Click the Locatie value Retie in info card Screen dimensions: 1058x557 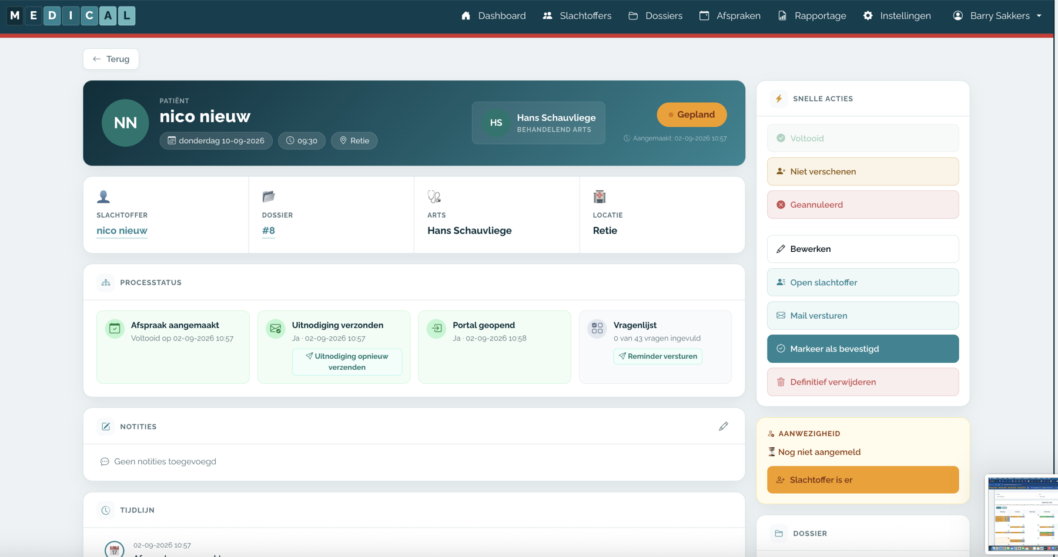pyautogui.click(x=605, y=231)
